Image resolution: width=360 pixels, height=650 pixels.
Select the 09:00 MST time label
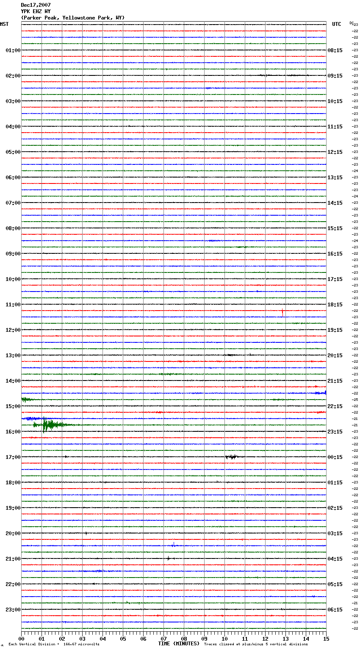point(13,254)
